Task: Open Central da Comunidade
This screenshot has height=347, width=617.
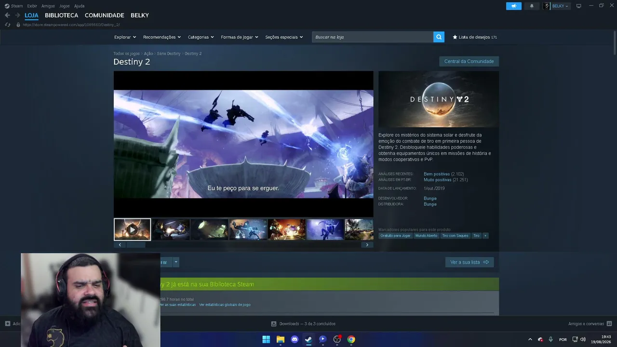Action: tap(469, 62)
